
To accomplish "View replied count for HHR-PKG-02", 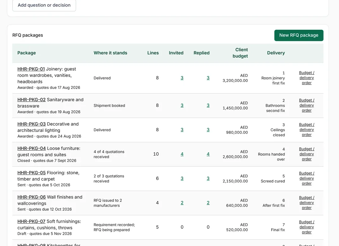I will point(208,106).
